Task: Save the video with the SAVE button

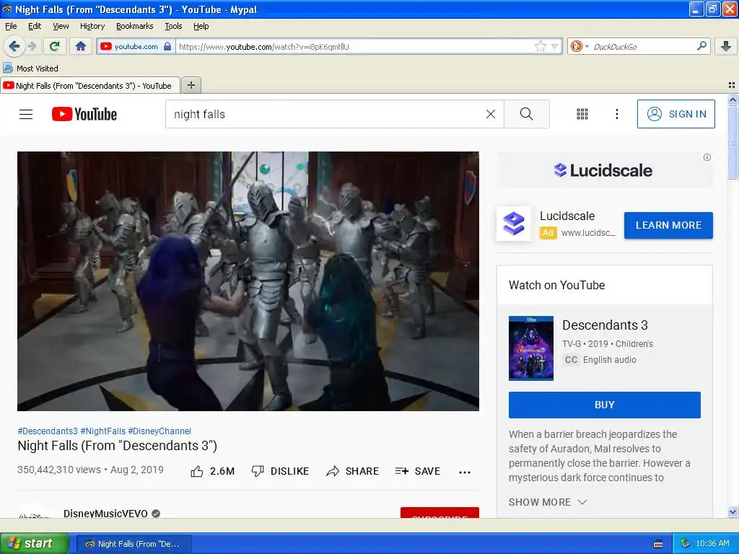Action: (418, 471)
